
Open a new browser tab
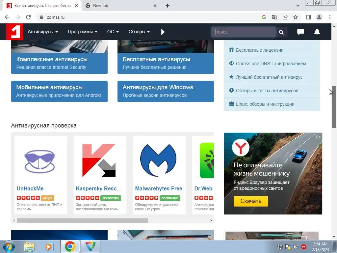168,6
